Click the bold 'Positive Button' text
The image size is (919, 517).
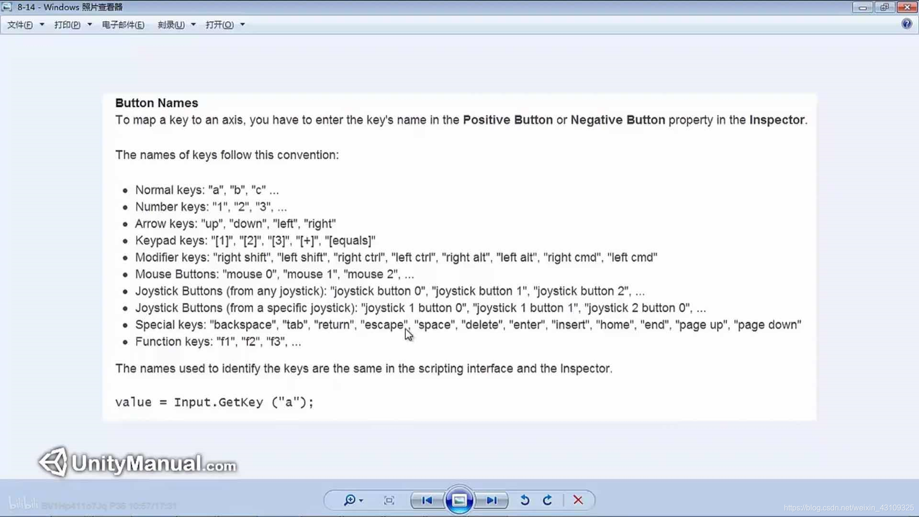coord(508,120)
